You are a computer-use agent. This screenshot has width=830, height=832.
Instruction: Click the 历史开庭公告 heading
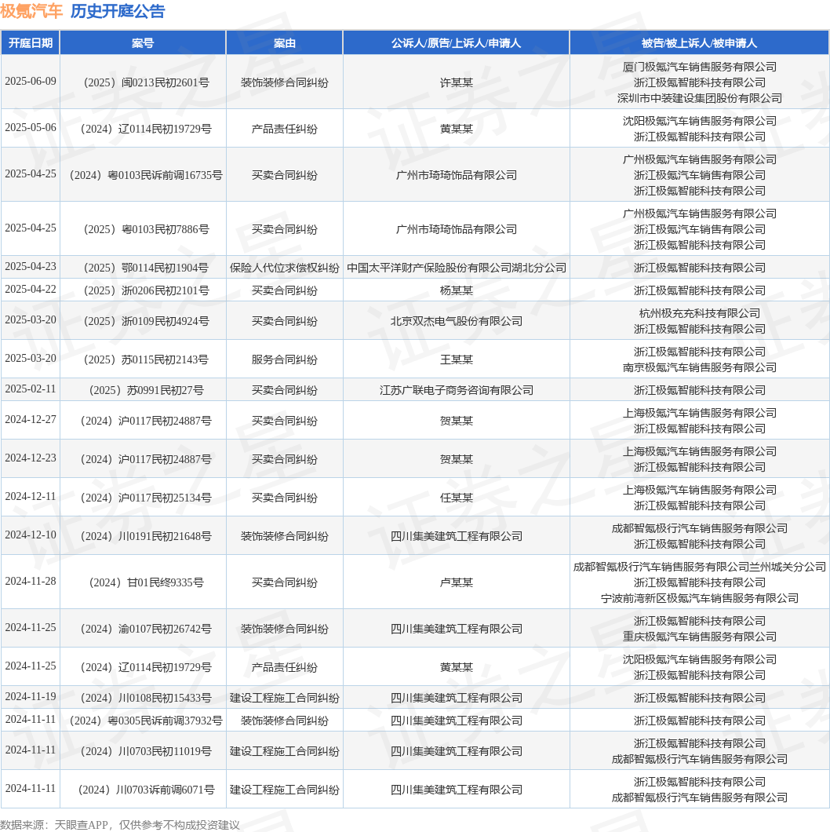(118, 11)
